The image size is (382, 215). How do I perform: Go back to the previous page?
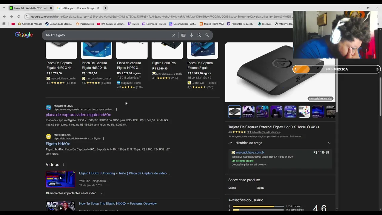pos(4,16)
